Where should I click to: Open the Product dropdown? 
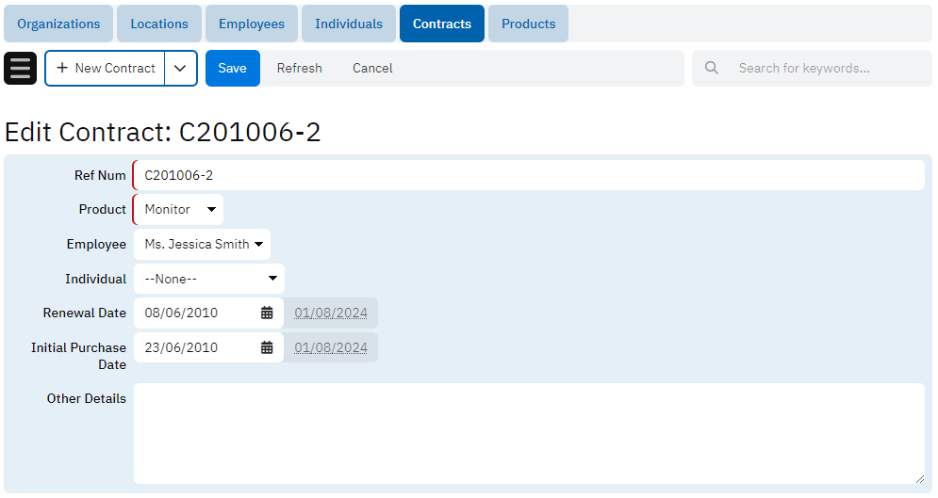pos(178,209)
